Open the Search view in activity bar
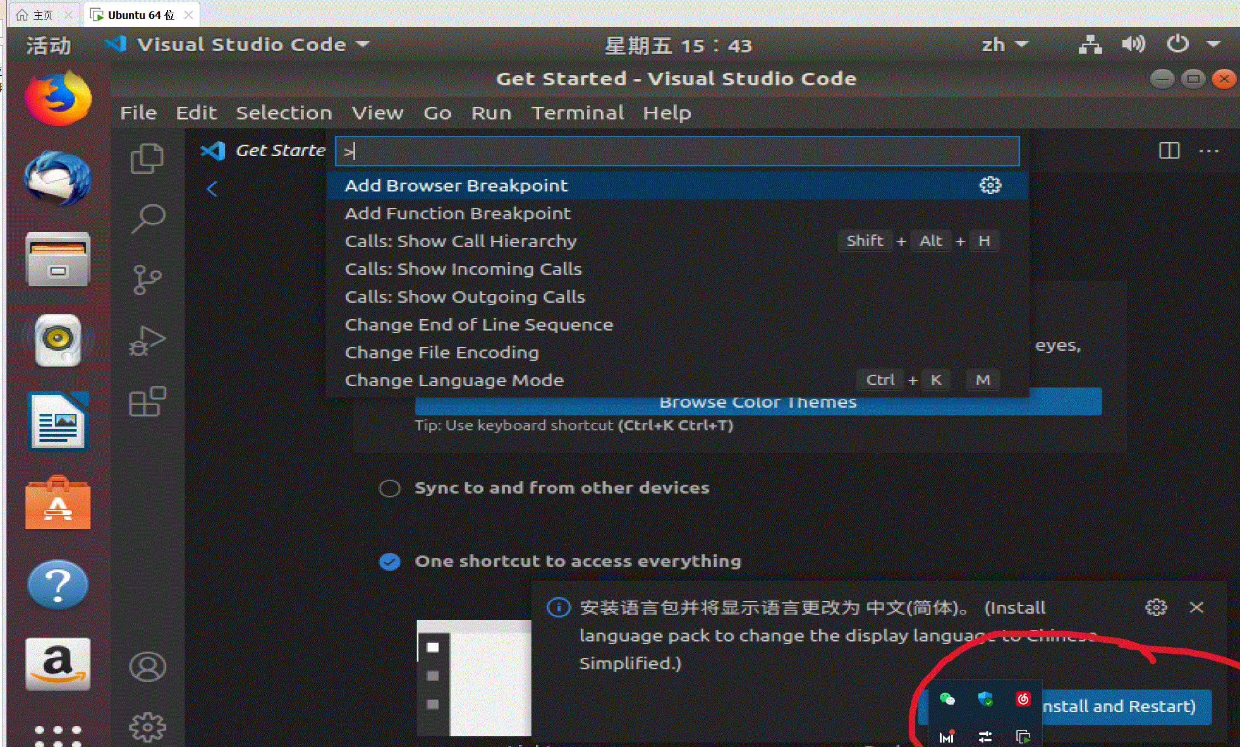This screenshot has height=747, width=1240. (148, 219)
